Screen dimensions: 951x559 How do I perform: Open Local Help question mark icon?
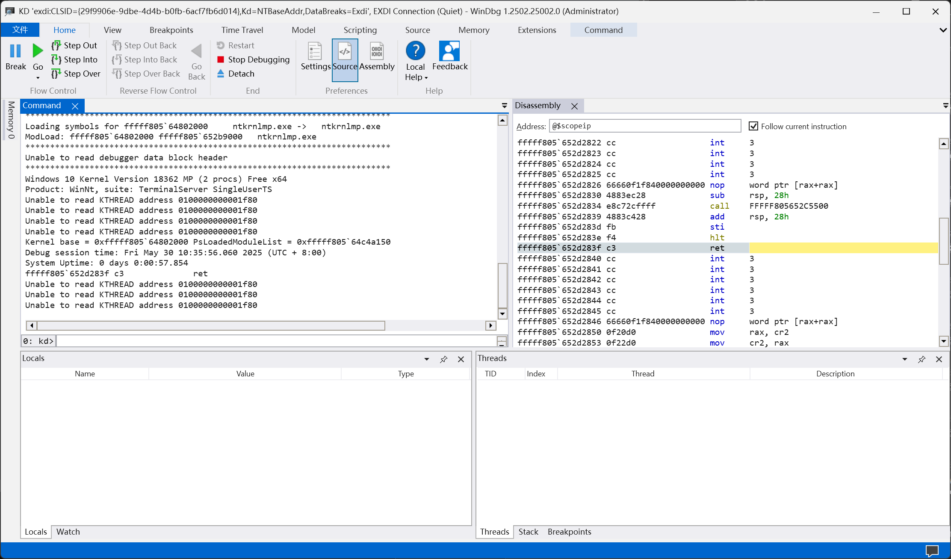coord(415,51)
